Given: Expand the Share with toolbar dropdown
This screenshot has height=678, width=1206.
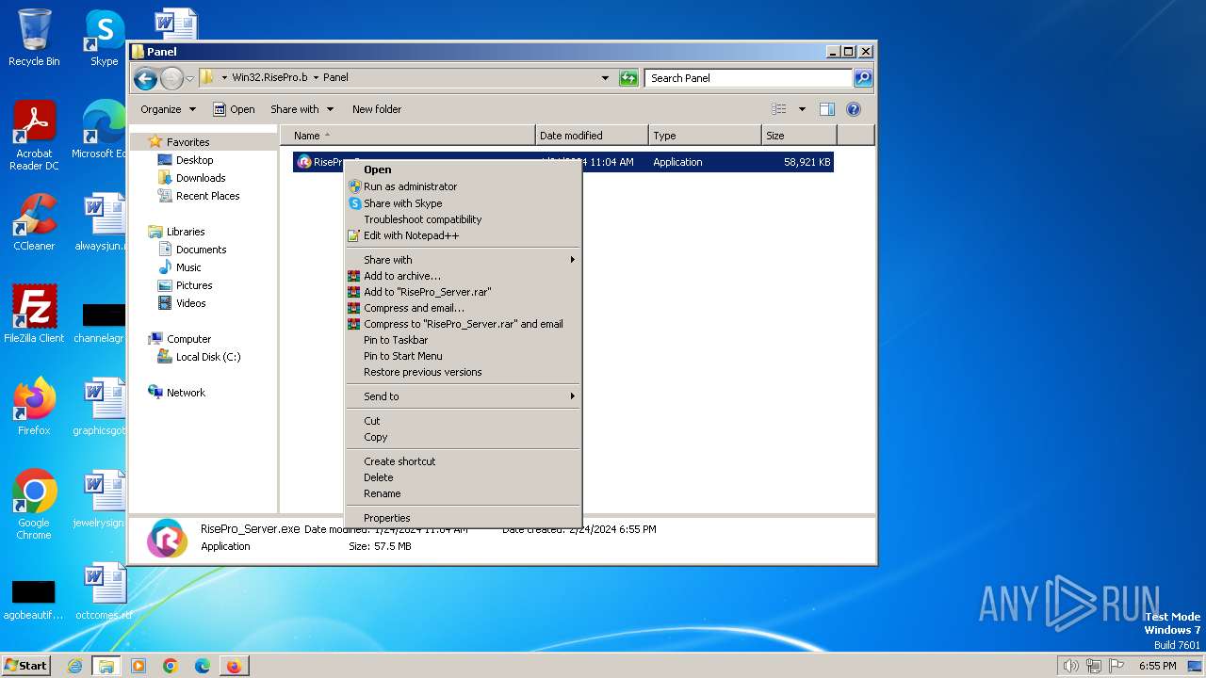Looking at the screenshot, I should (301, 109).
